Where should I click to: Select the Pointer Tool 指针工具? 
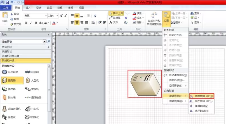click(116, 13)
